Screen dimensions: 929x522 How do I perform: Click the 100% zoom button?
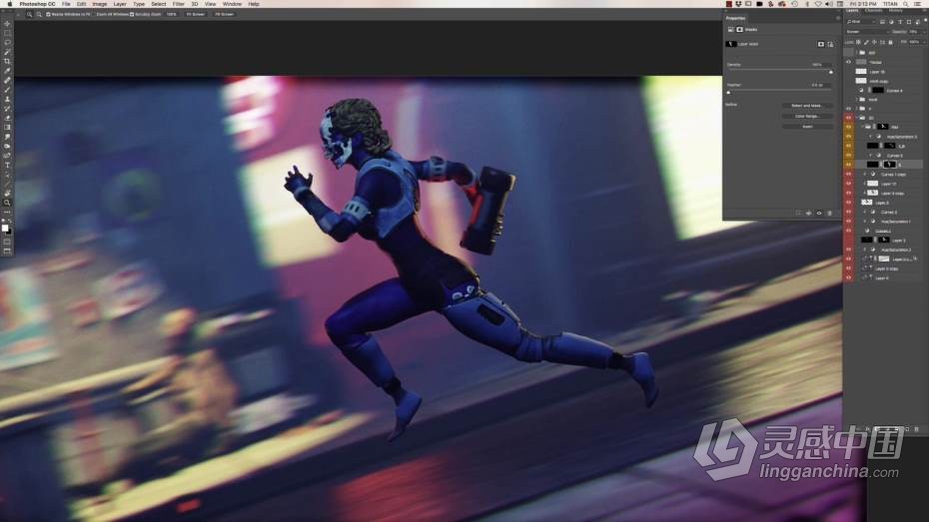tap(171, 14)
